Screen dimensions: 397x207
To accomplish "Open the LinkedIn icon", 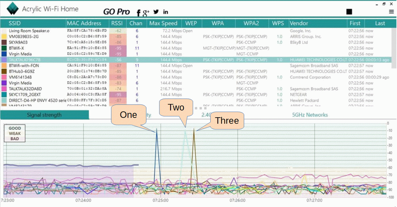I will click(165, 12).
